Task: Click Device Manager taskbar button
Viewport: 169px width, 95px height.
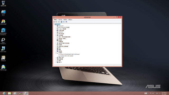Action: [26, 93]
